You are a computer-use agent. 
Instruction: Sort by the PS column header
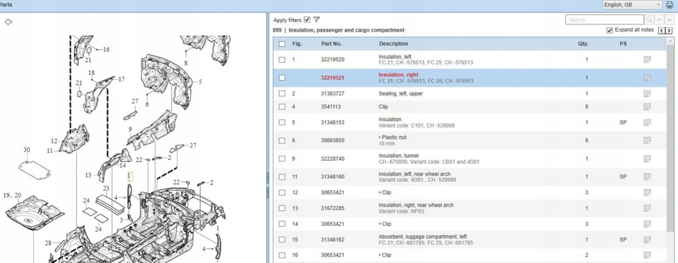[x=623, y=44]
